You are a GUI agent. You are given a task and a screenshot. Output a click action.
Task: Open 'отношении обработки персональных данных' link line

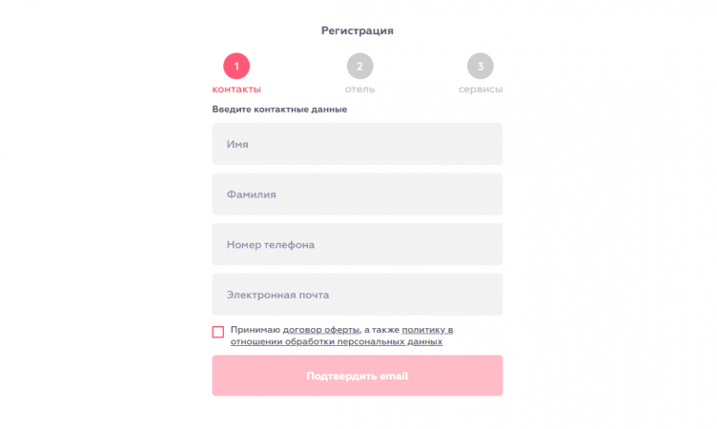(x=336, y=341)
